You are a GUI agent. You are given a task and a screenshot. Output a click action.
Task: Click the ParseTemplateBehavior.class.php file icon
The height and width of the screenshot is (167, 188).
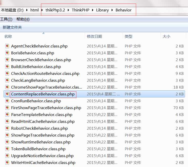click(7, 114)
